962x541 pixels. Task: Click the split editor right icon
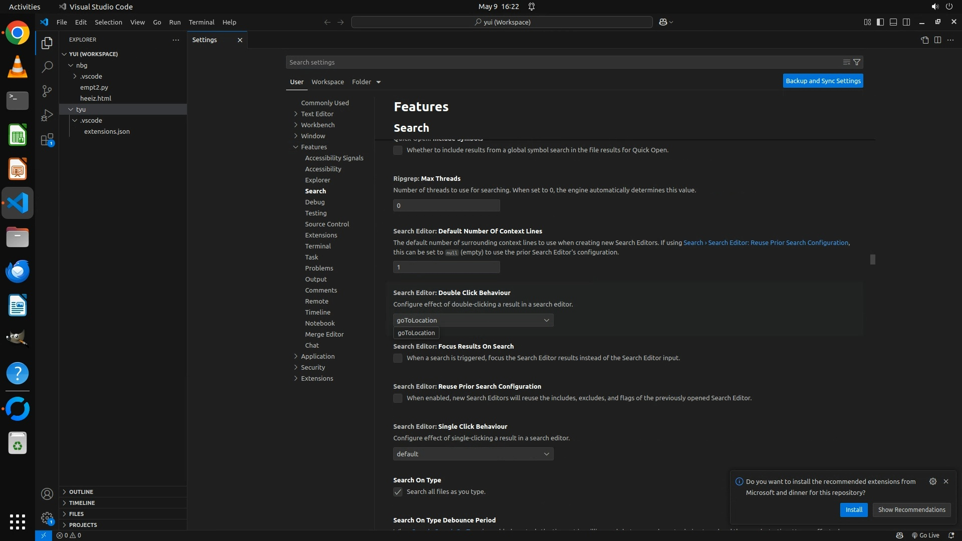pyautogui.click(x=937, y=40)
